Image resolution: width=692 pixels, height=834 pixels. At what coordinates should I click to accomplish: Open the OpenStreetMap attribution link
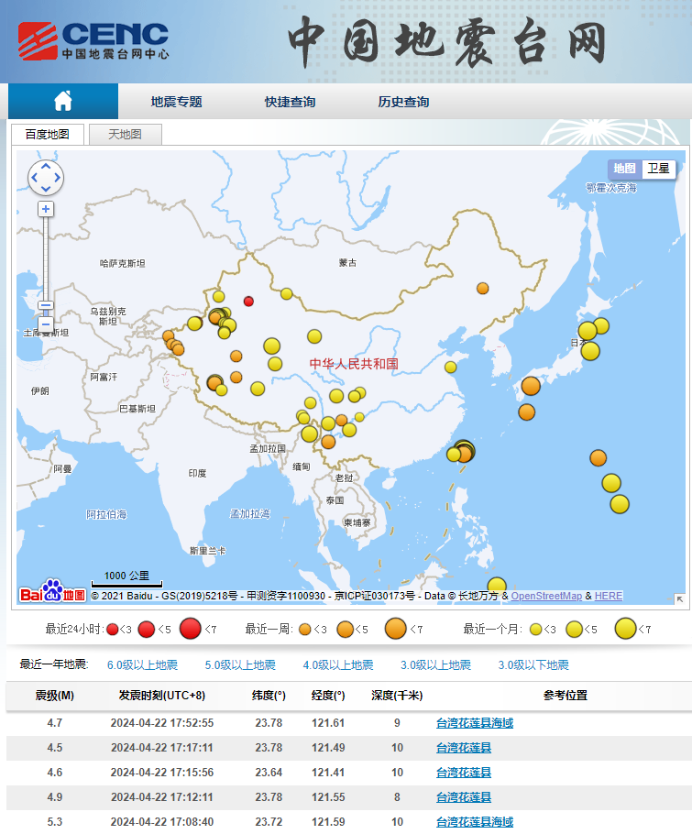546,596
